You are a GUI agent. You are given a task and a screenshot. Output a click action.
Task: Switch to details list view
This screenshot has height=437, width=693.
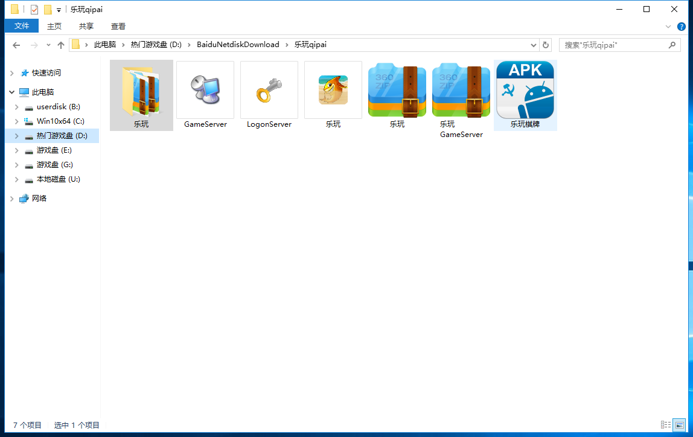[x=666, y=425]
